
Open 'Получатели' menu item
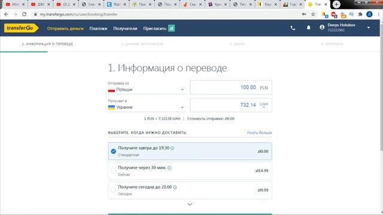pyautogui.click(x=125, y=29)
